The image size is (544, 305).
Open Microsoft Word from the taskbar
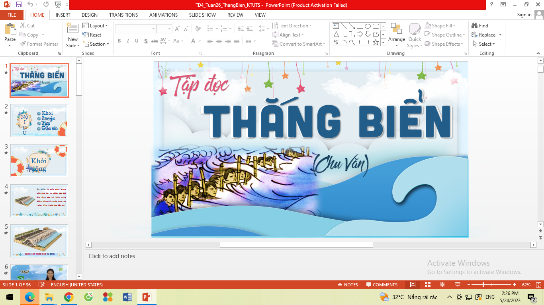pos(127,297)
